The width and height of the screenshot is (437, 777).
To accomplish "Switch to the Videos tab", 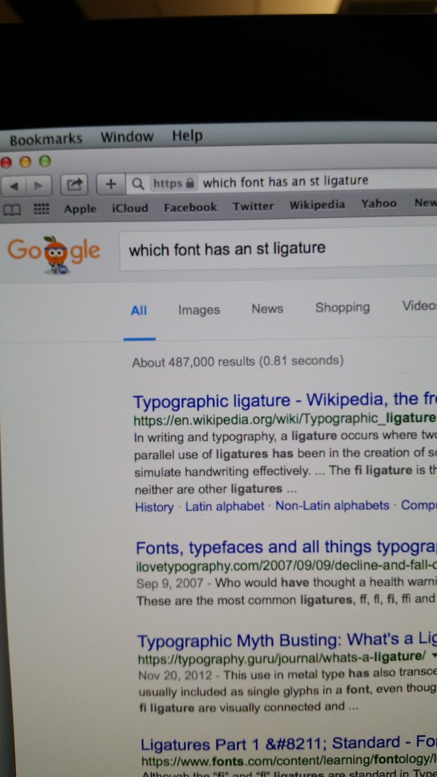I will (x=419, y=306).
